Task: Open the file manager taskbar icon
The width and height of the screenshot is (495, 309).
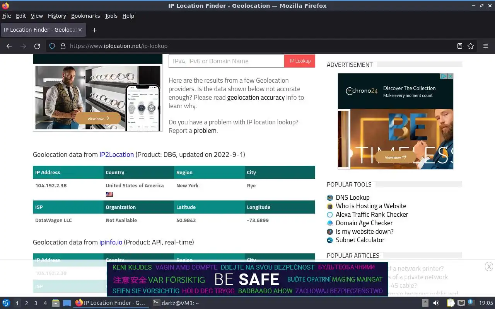Action: click(56, 303)
